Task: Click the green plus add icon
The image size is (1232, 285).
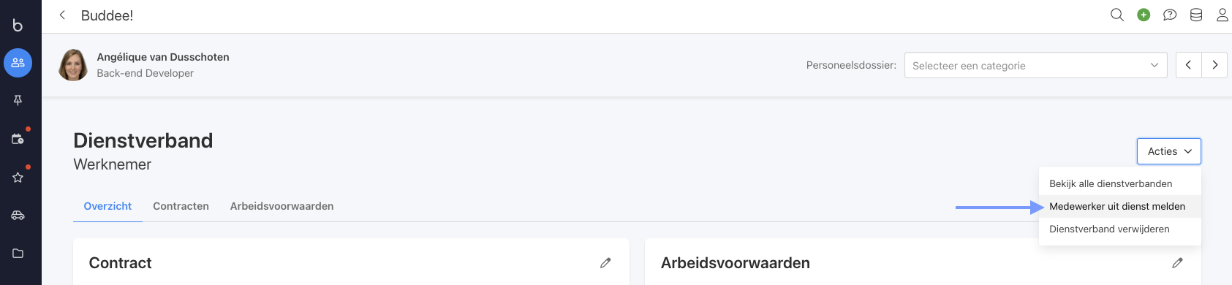Action: point(1144,15)
